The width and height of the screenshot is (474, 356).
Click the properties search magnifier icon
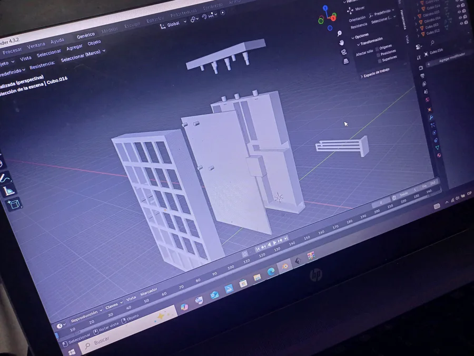click(x=432, y=43)
